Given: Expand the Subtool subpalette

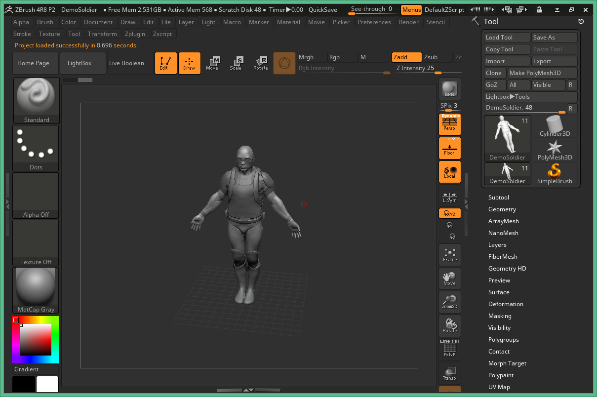Looking at the screenshot, I should [498, 197].
